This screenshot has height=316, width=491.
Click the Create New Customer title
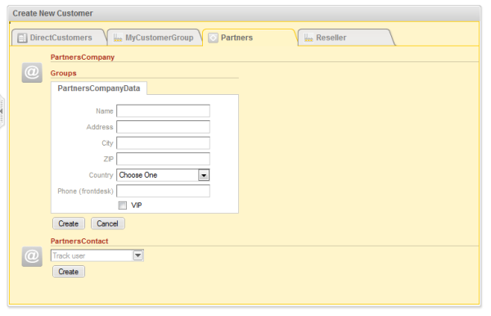point(52,13)
